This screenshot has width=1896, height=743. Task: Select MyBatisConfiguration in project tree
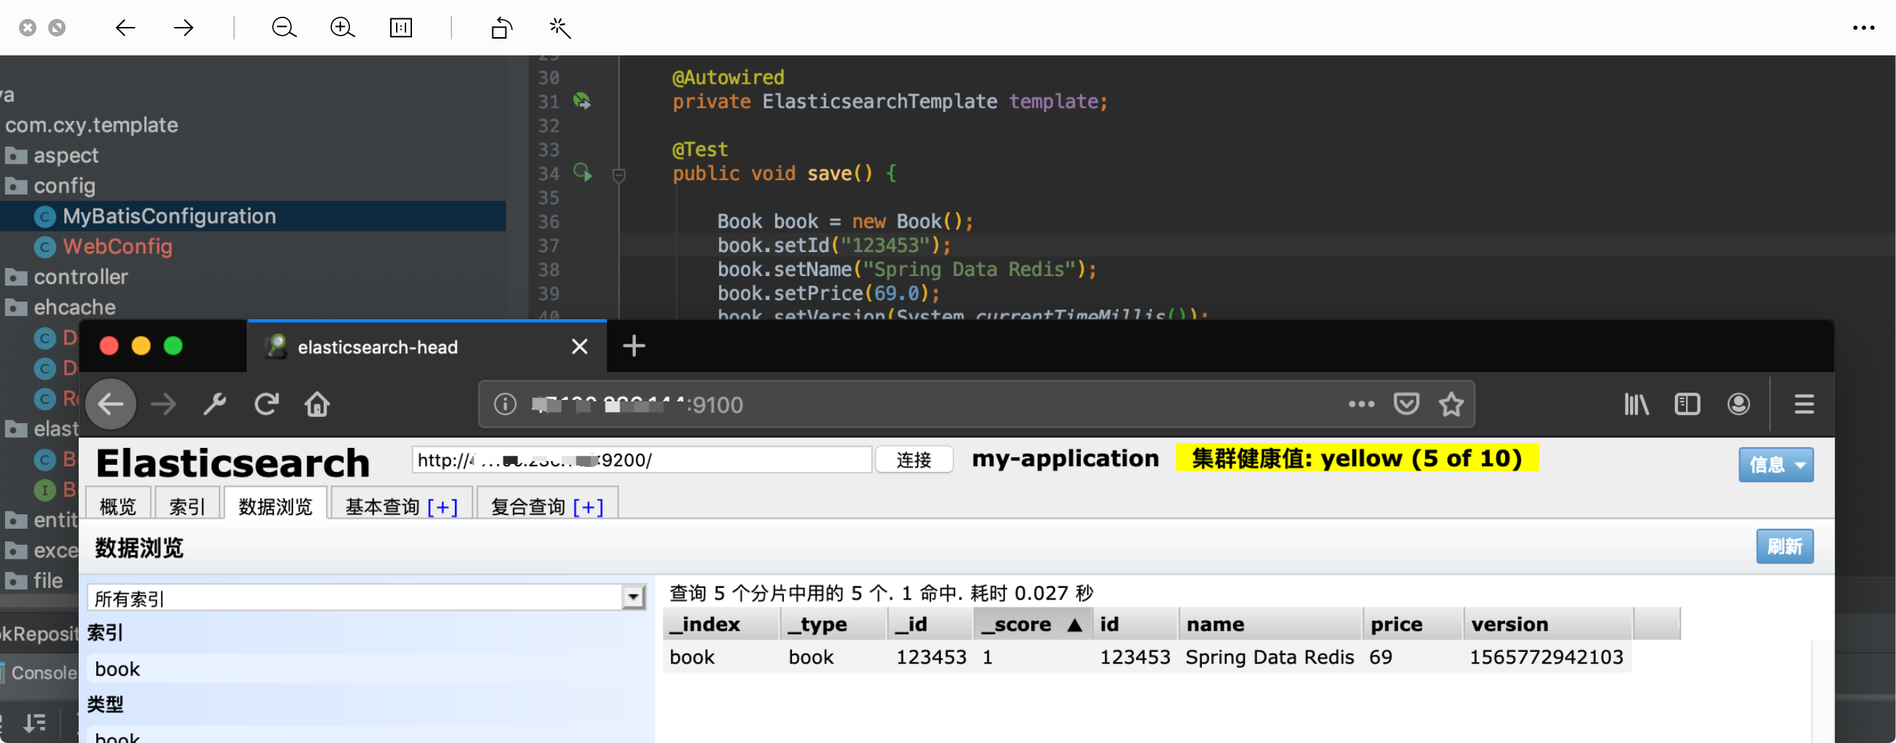169,216
